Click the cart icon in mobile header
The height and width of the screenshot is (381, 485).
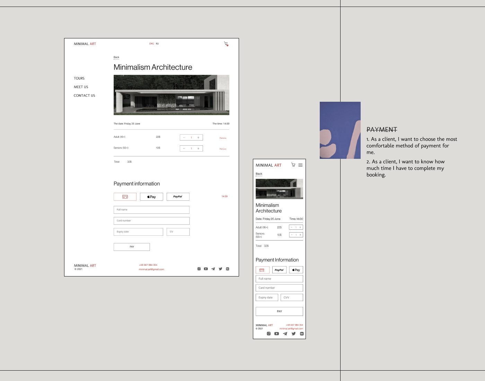[x=293, y=165]
